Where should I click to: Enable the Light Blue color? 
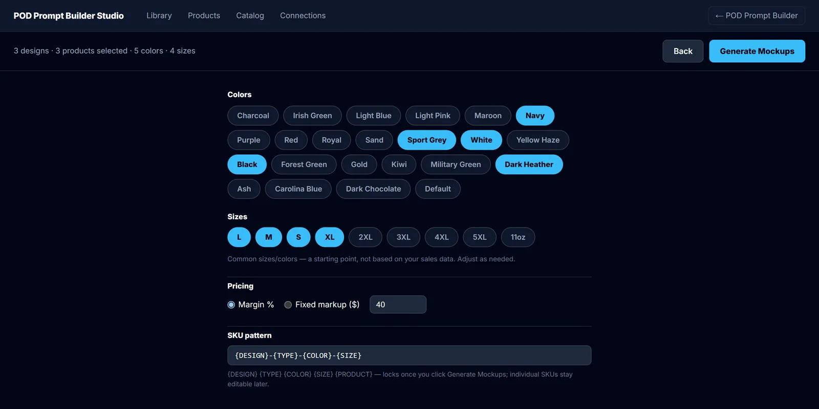(374, 116)
